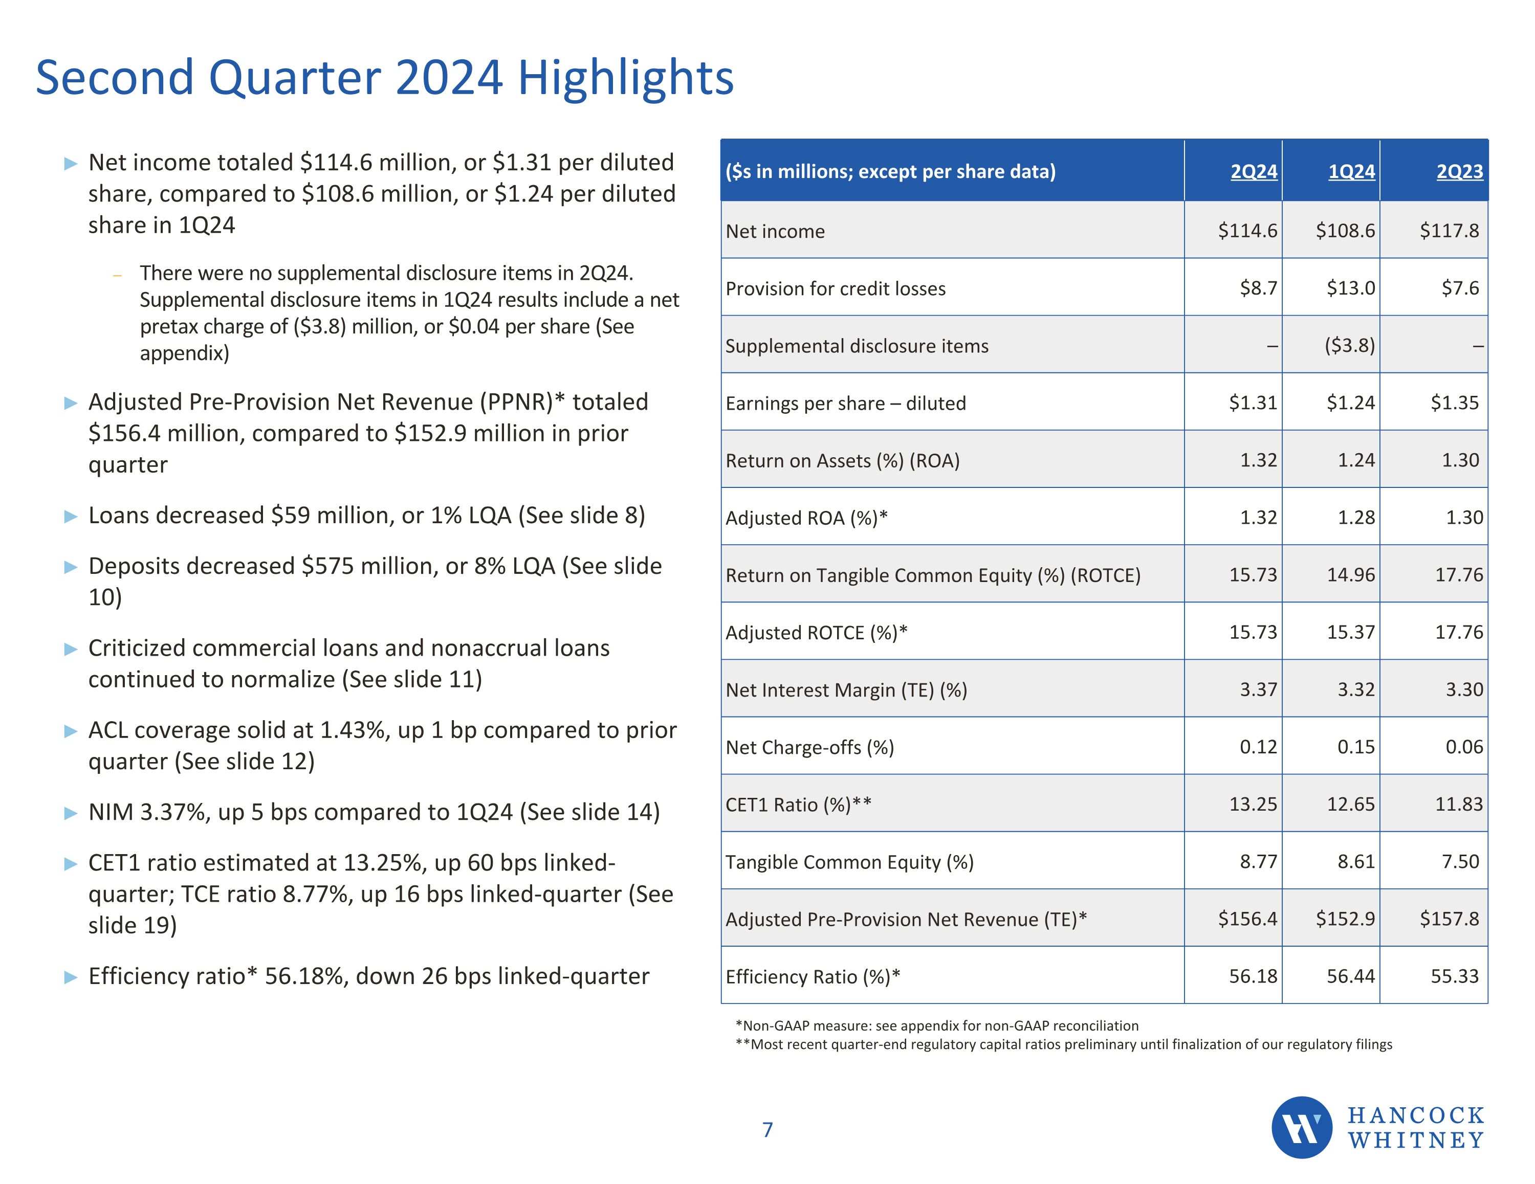This screenshot has width=1535, height=1184.
Task: Click the arrow bullet beside Efficiency ratio
Action: click(70, 977)
